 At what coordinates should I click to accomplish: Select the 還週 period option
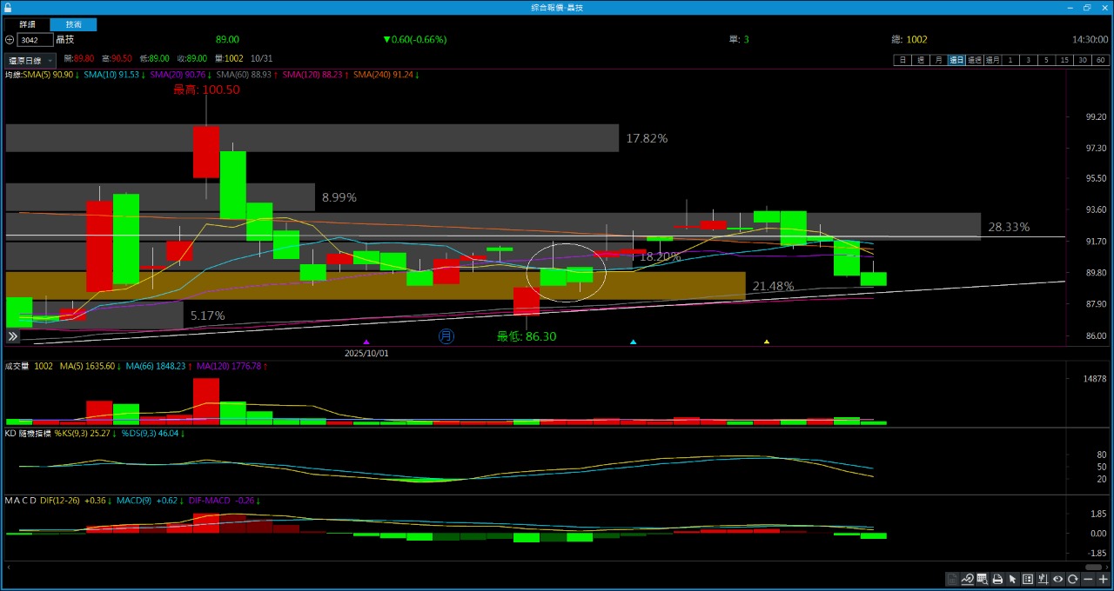click(x=973, y=60)
